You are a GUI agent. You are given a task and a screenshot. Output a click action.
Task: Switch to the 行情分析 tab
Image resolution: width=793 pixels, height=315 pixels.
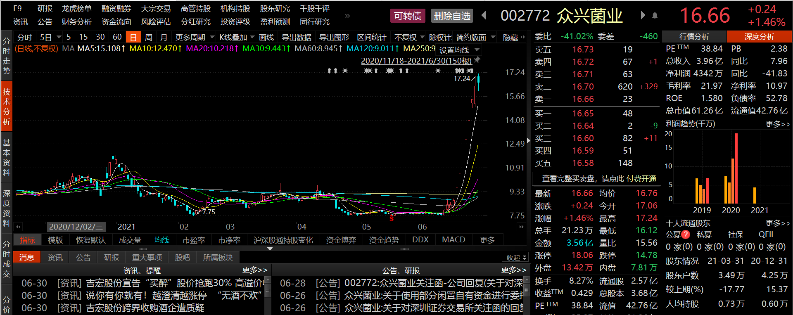[x=694, y=37]
